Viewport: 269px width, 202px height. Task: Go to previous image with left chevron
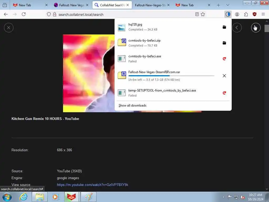click(237, 27)
